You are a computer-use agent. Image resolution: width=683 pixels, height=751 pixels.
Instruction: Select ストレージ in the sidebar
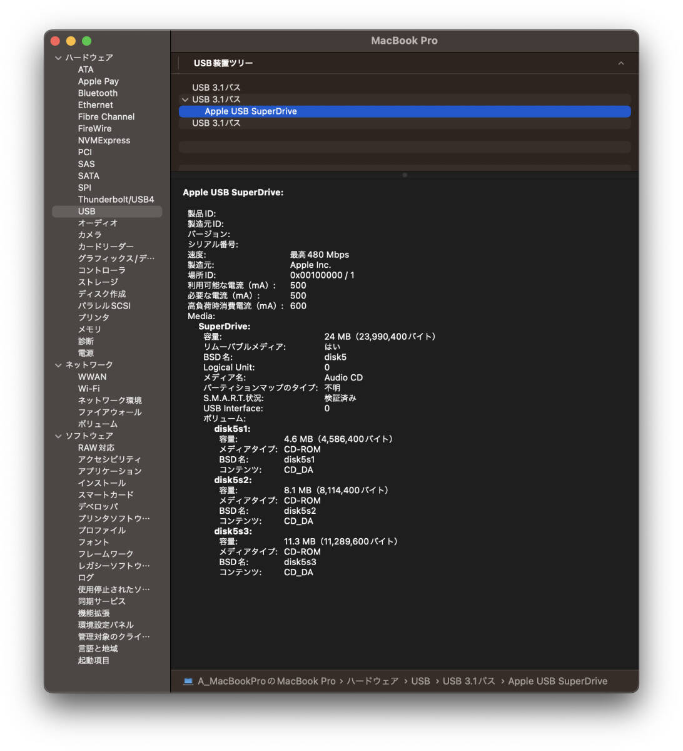tap(98, 282)
